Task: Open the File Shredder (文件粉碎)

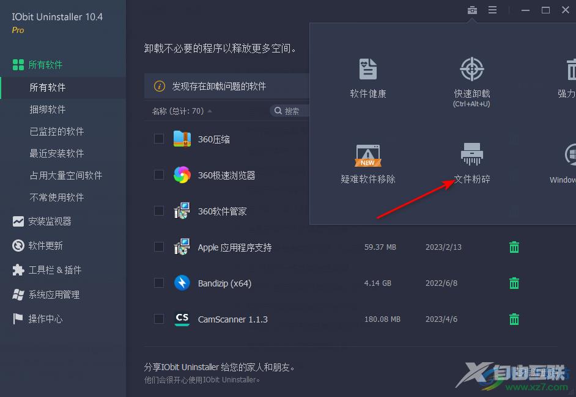Action: coord(471,164)
